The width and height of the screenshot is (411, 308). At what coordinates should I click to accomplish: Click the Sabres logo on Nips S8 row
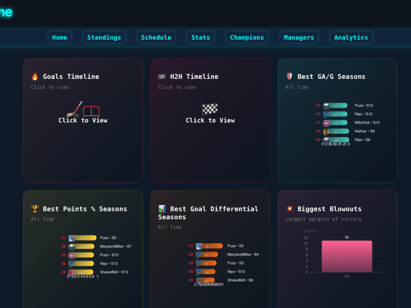point(326,140)
